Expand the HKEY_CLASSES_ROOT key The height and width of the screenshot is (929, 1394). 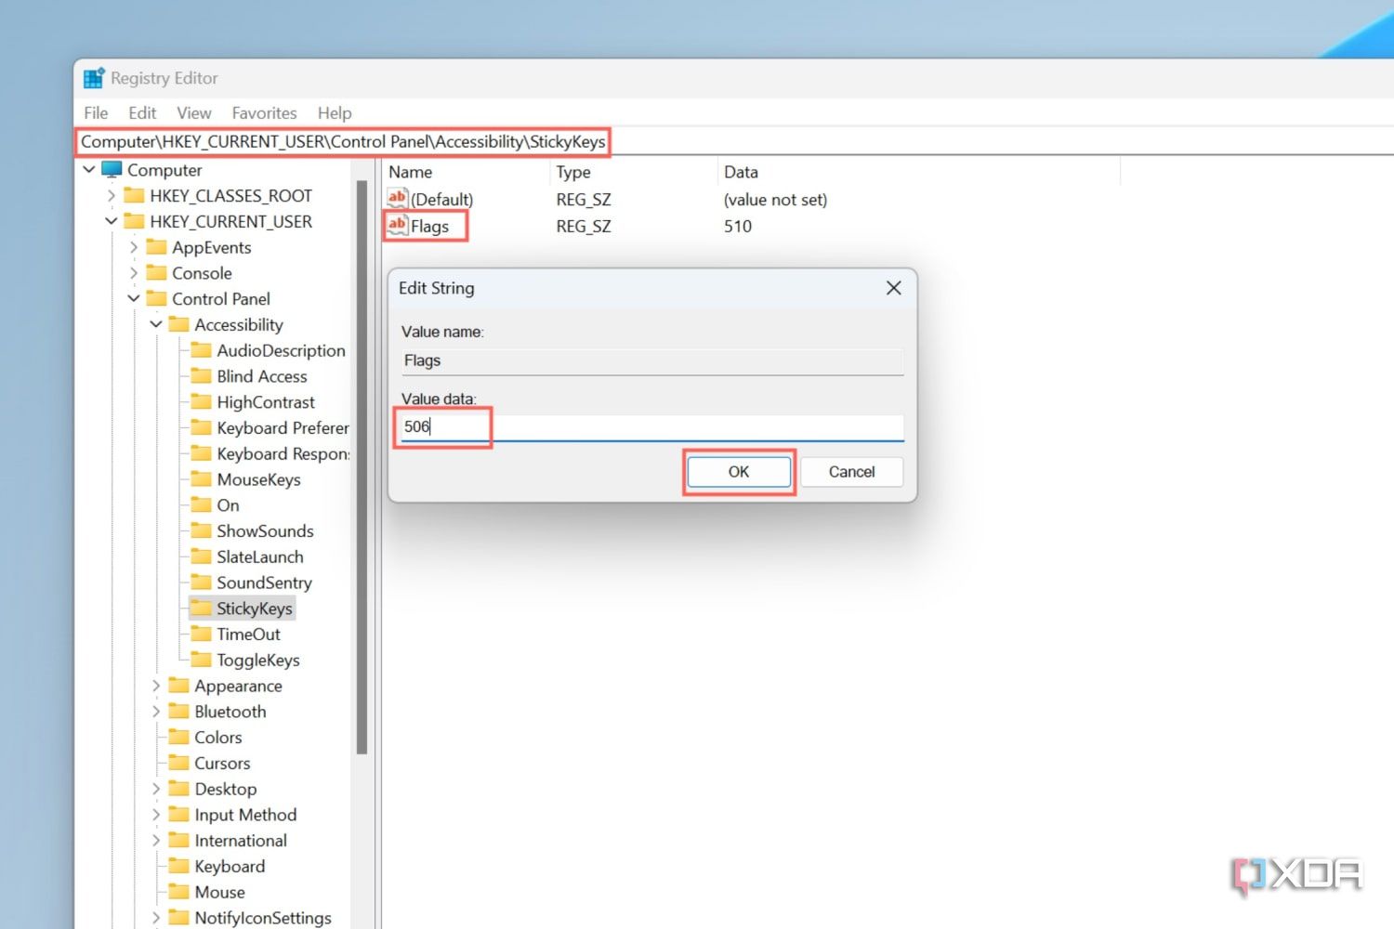112,195
